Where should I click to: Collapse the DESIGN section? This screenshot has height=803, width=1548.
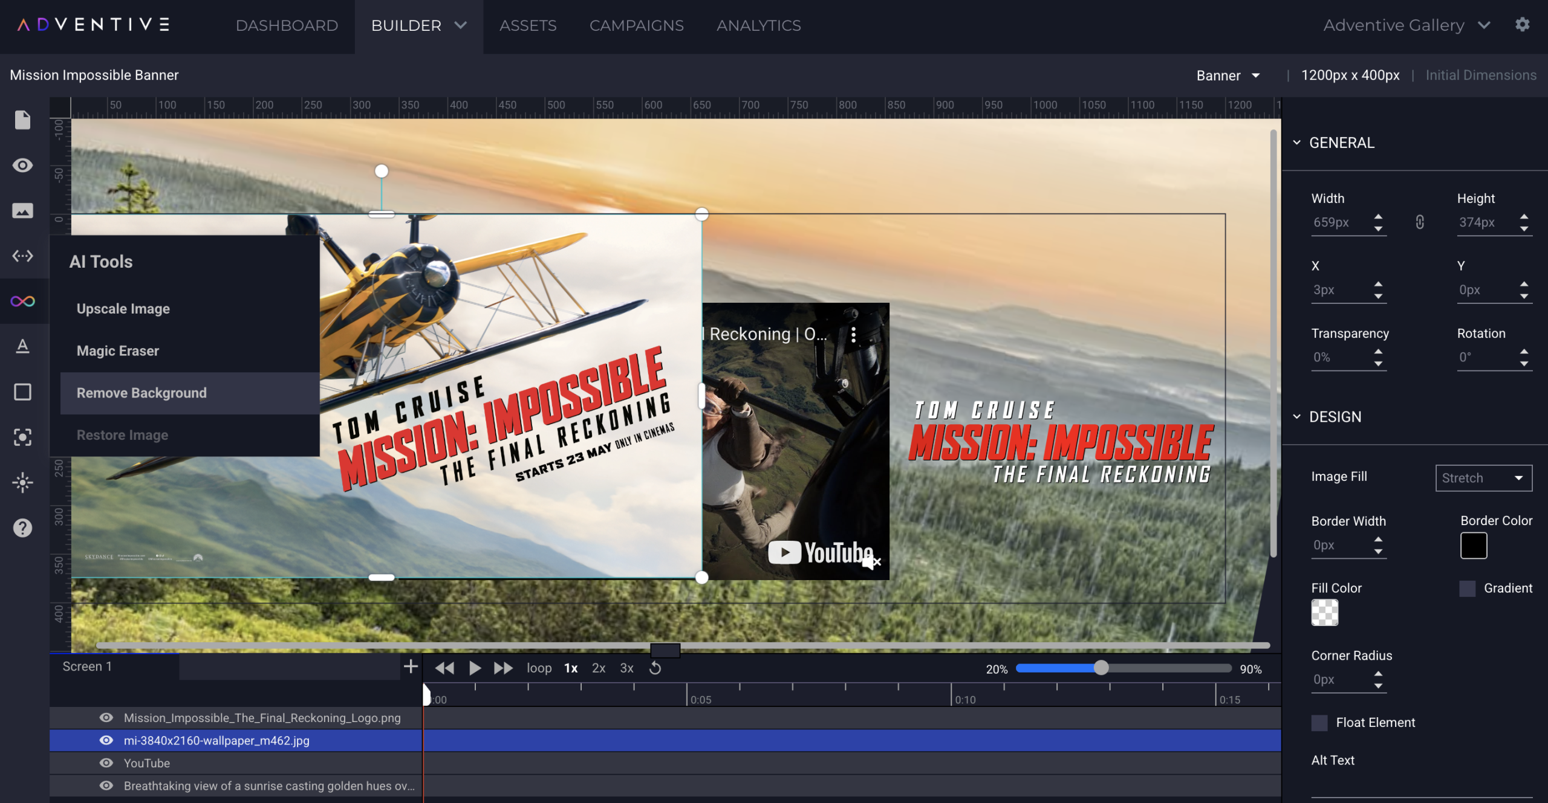pyautogui.click(x=1296, y=417)
